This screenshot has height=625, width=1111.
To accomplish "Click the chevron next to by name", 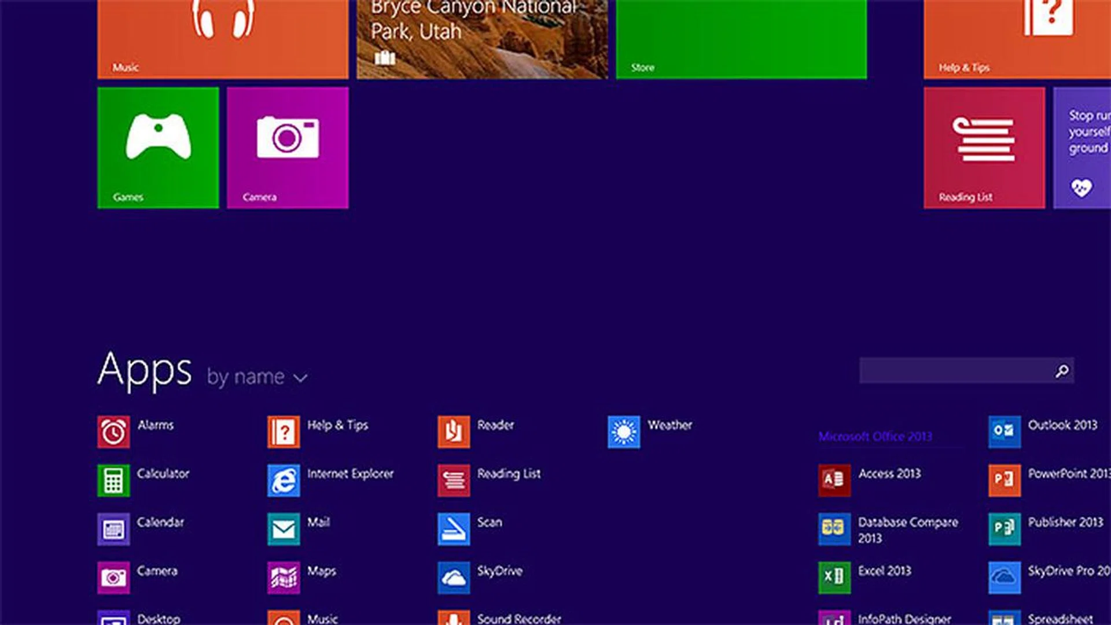I will [x=300, y=378].
